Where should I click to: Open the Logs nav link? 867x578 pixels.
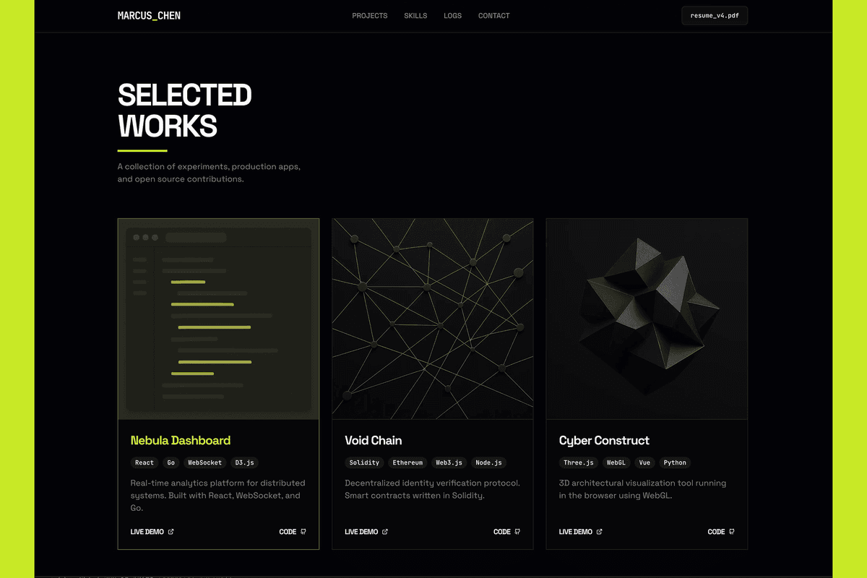[452, 16]
